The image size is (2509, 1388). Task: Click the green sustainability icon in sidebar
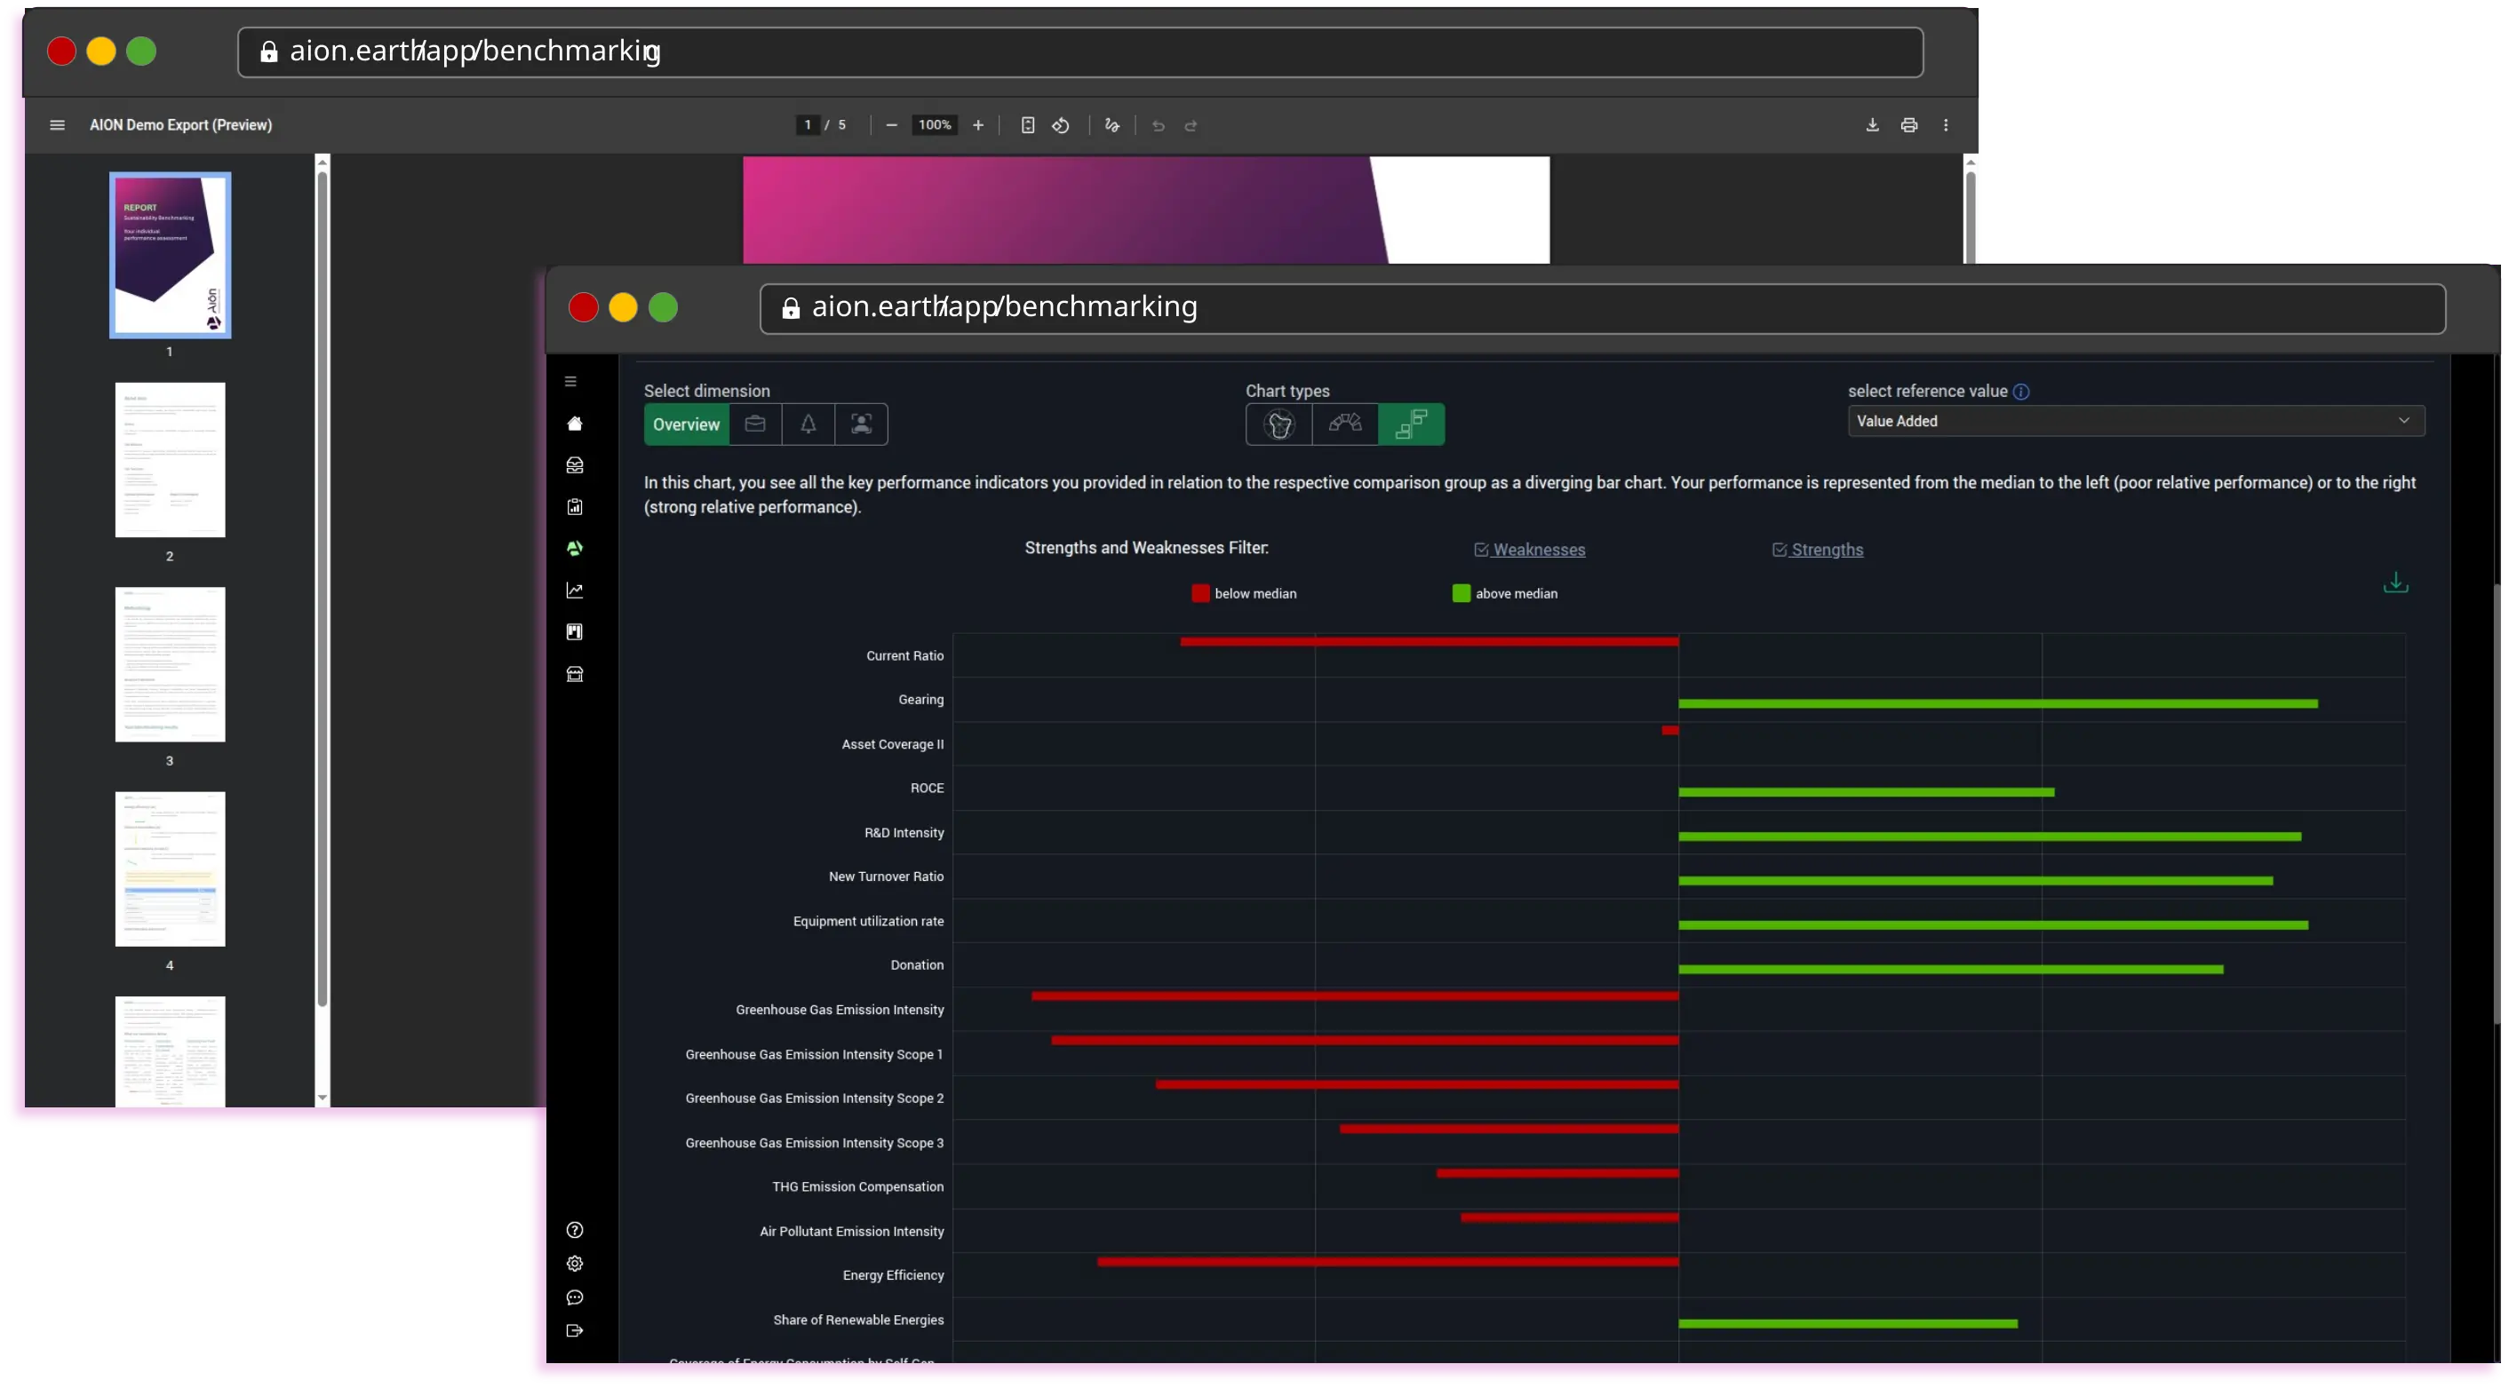[x=575, y=548]
